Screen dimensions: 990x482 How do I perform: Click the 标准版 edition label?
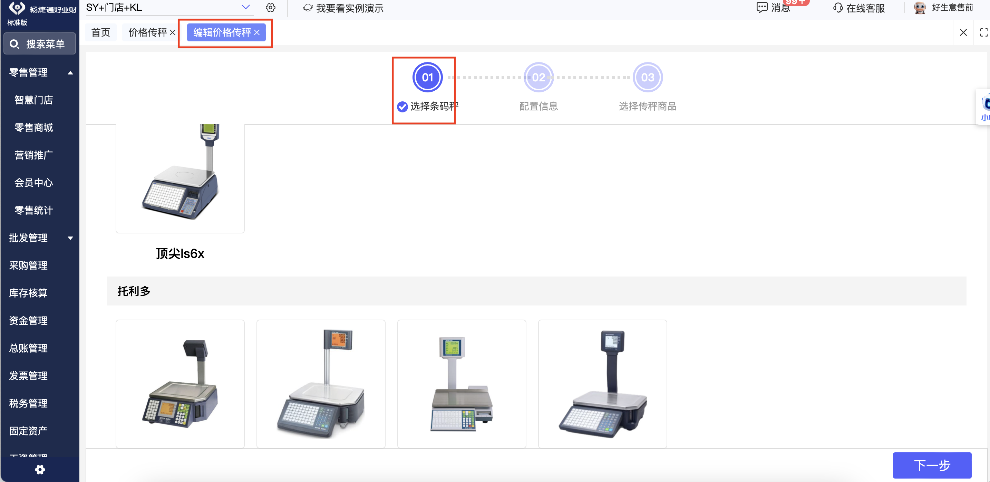click(17, 23)
